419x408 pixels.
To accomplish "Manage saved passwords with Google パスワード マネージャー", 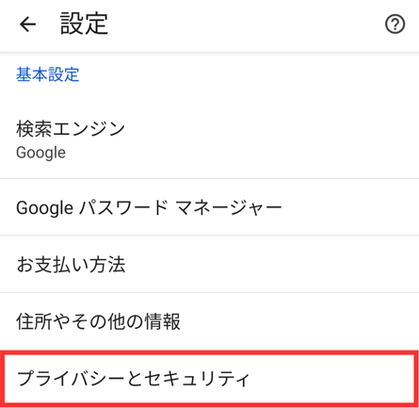I will (x=209, y=207).
